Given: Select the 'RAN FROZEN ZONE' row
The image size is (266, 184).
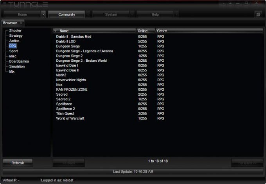Looking at the screenshot, I should point(158,89).
